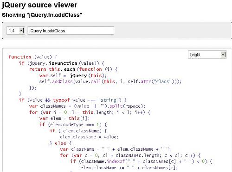Click the jQuery source viewer heading
Image resolution: width=232 pixels, height=172 pixels.
click(39, 5)
